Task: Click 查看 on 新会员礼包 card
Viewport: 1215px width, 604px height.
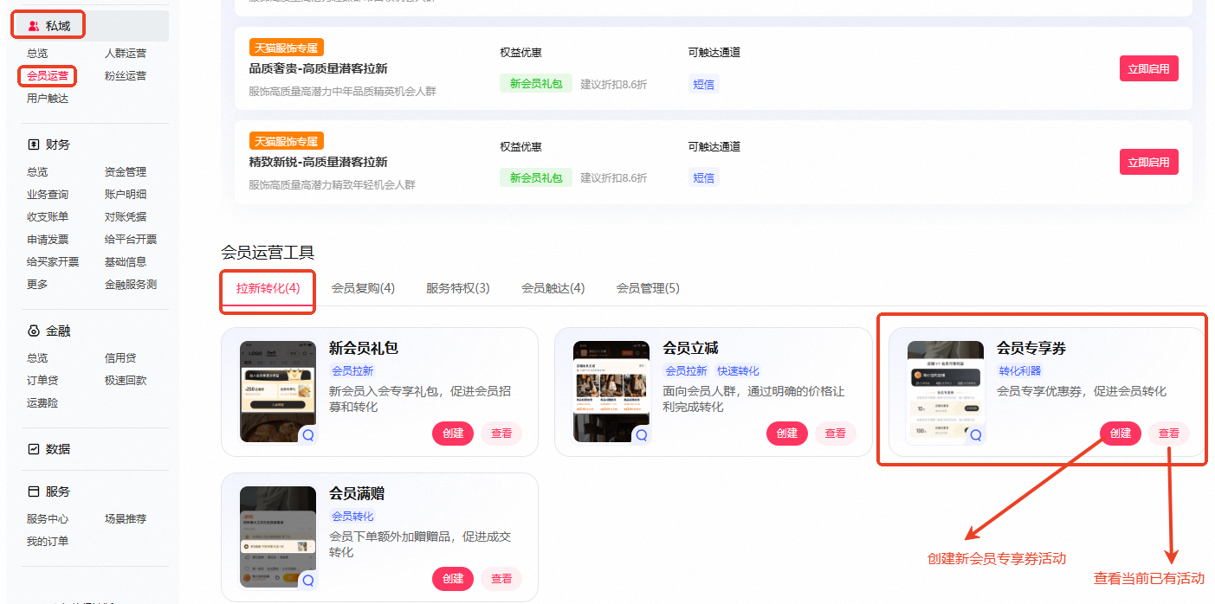Action: (501, 434)
